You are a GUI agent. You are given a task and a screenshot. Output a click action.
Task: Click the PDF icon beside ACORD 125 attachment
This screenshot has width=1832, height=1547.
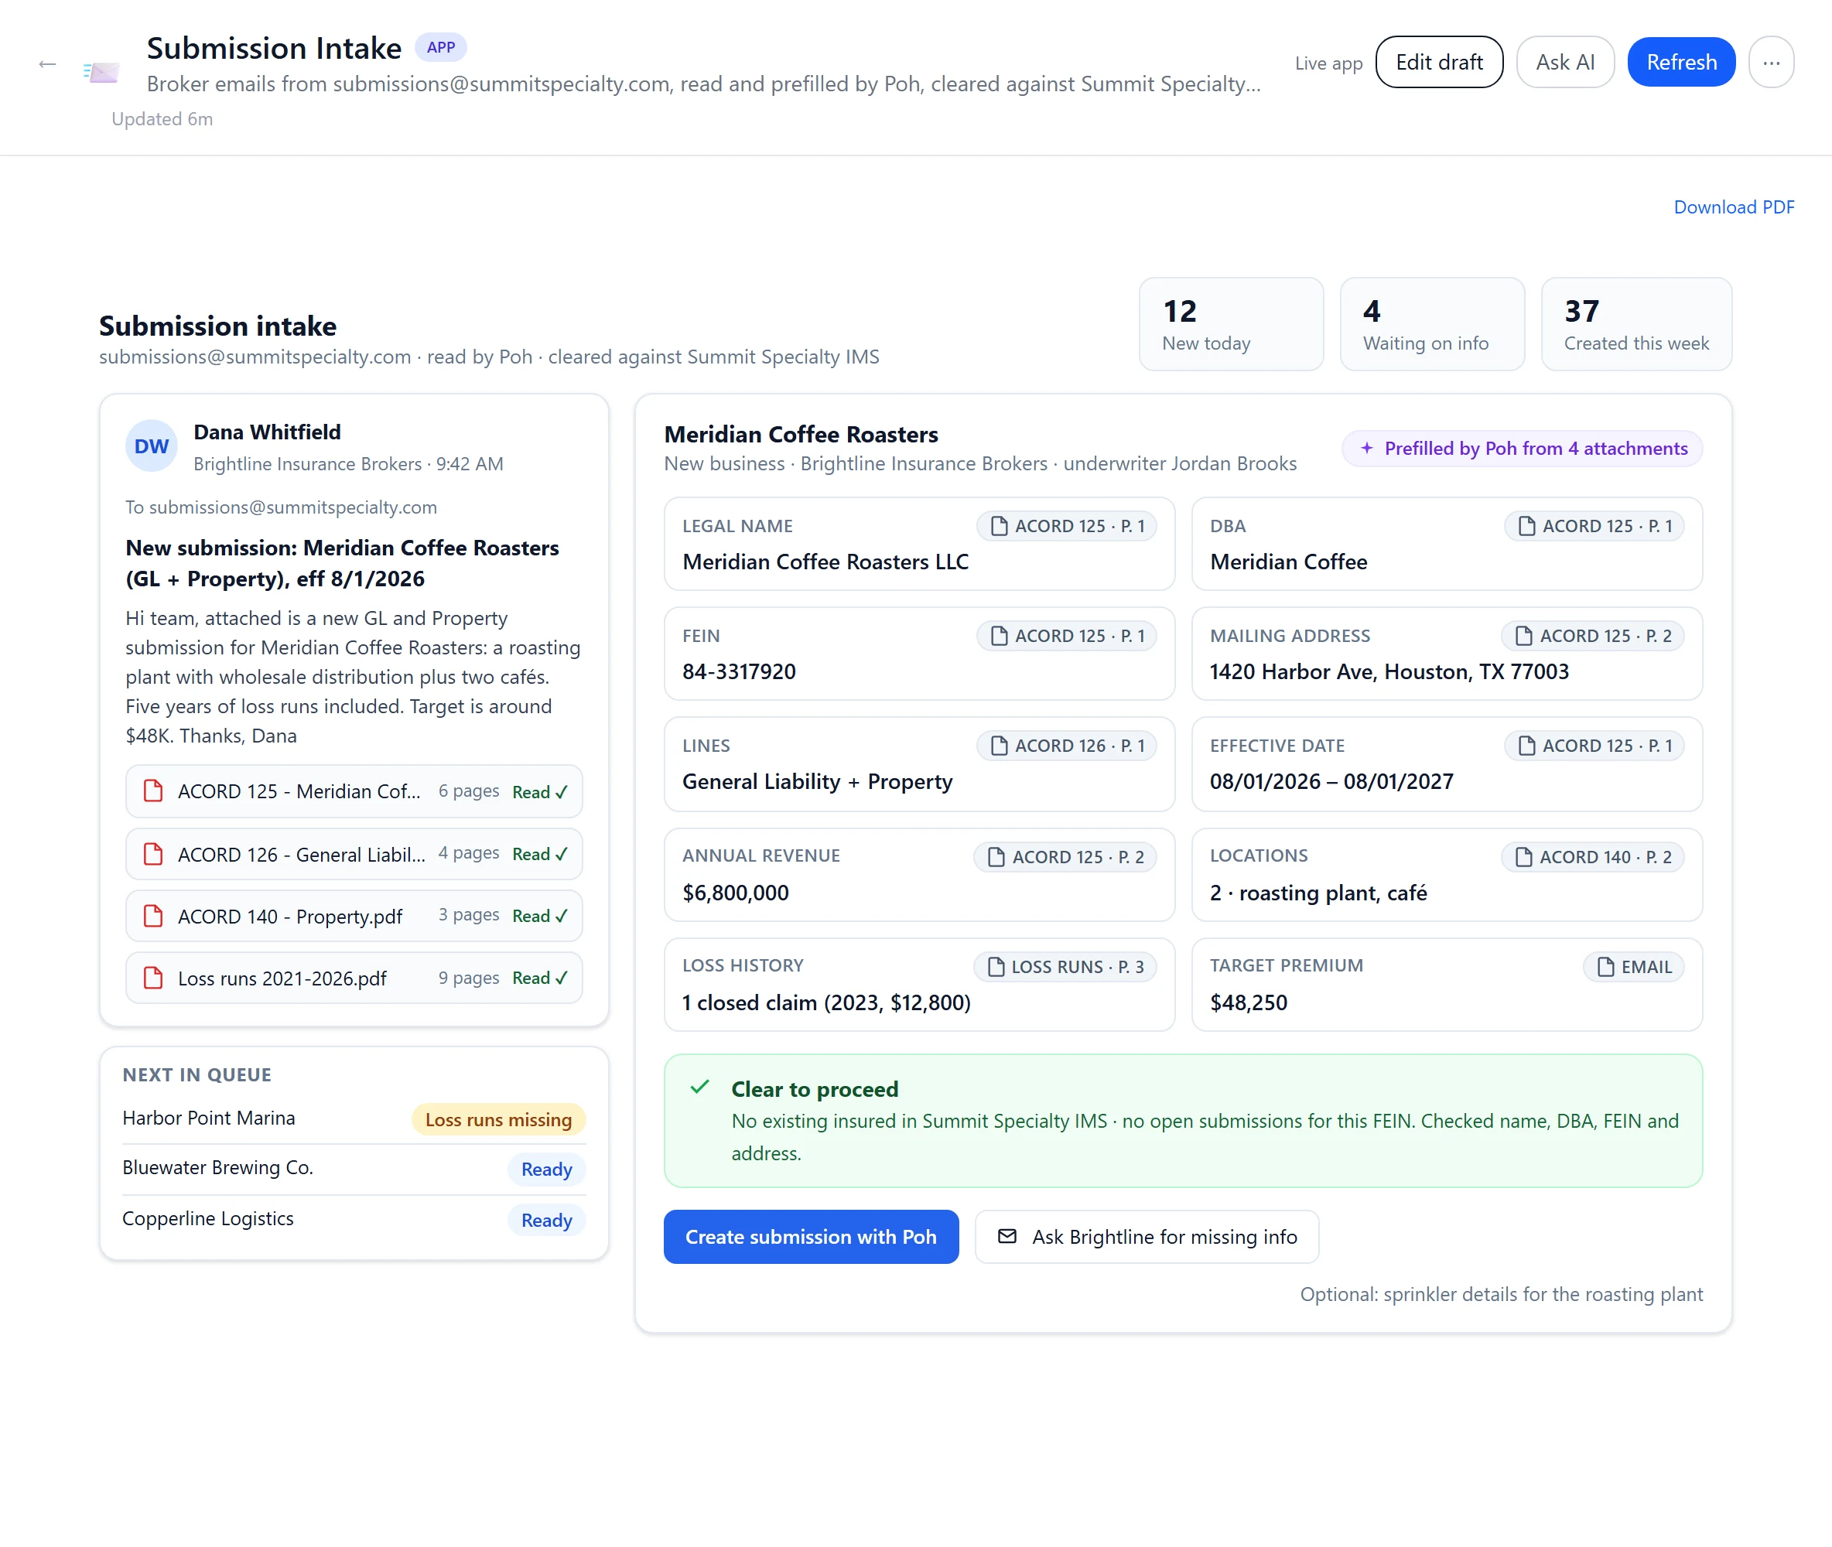[x=153, y=791]
